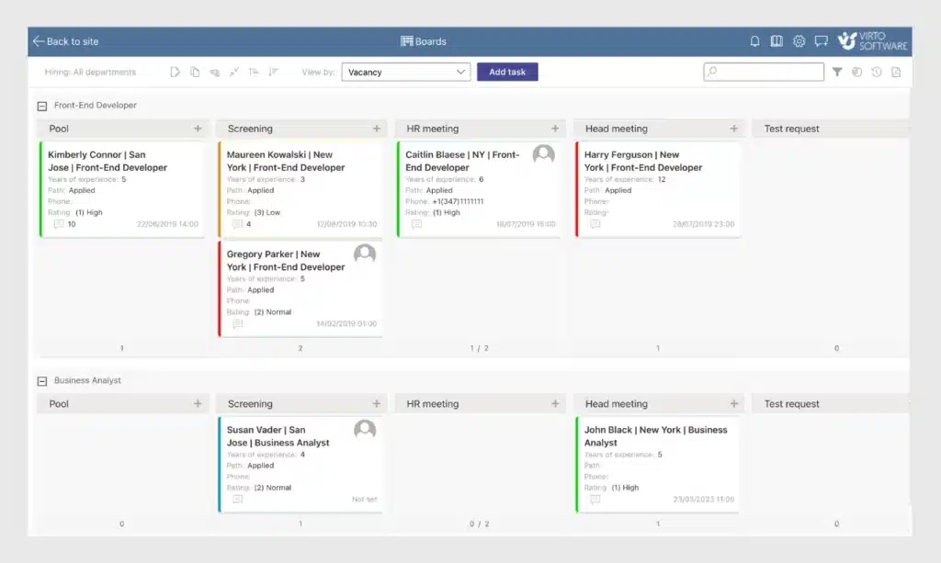Click the Boards title in header
Image resolution: width=941 pixels, height=563 pixels.
(x=430, y=41)
